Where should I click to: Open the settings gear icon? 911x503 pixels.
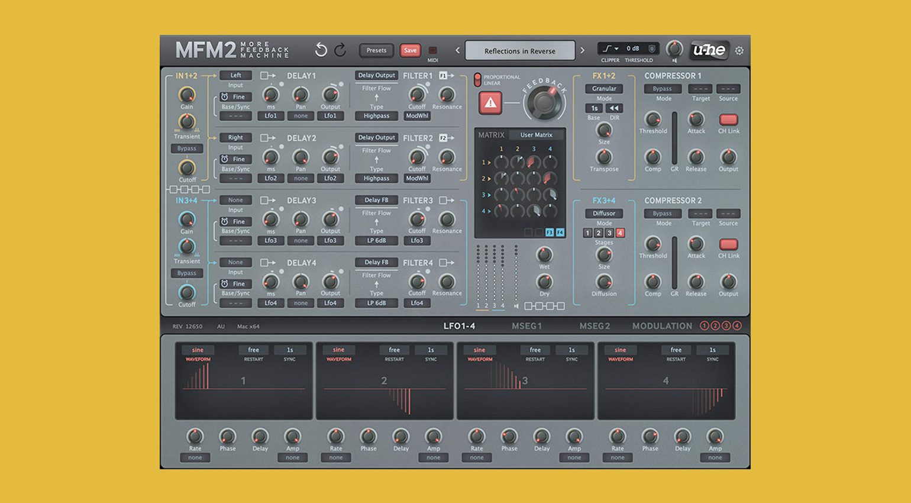[739, 51]
